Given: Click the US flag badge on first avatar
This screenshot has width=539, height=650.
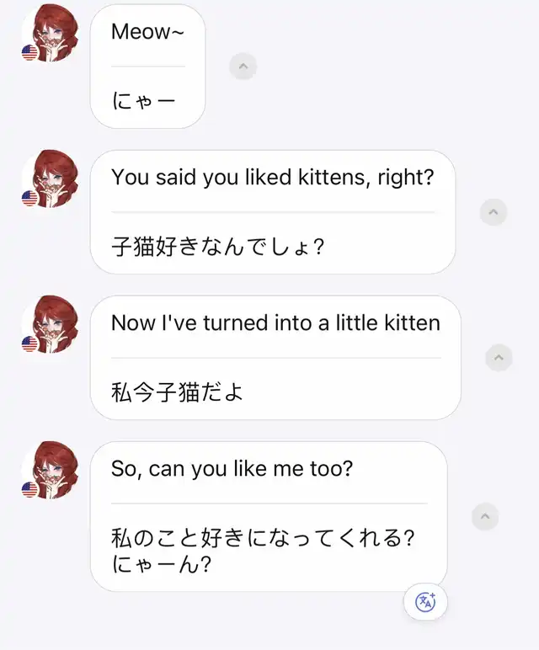Looking at the screenshot, I should click(29, 53).
